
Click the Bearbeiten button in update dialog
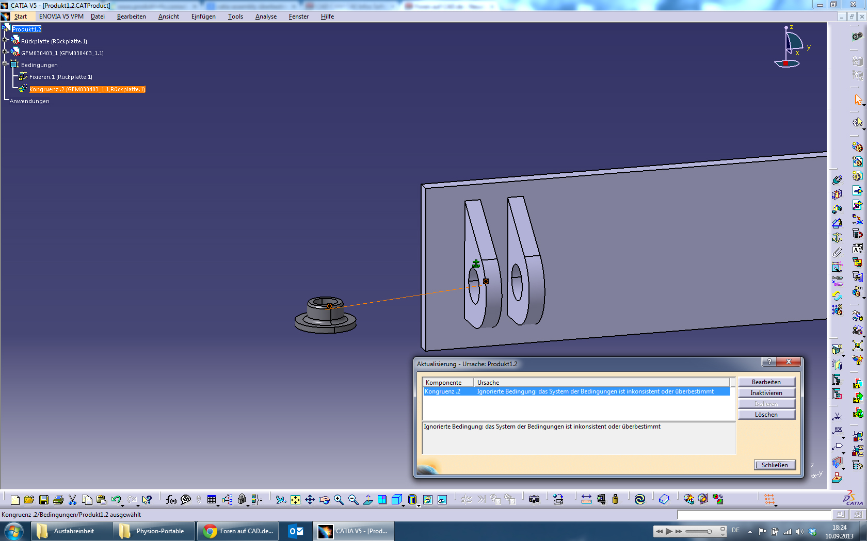tap(766, 382)
